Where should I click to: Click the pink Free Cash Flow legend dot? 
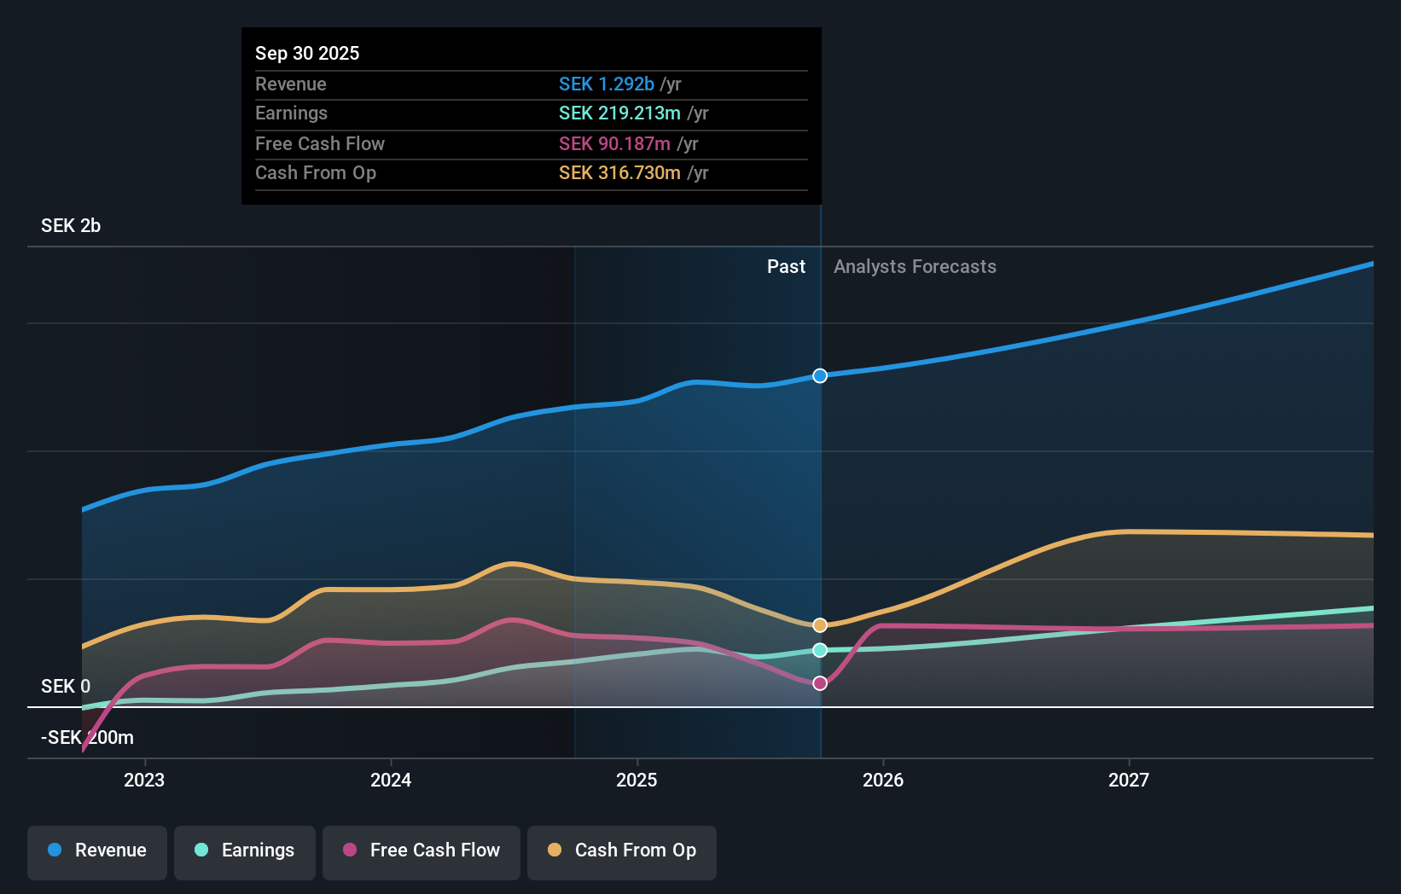tap(351, 850)
